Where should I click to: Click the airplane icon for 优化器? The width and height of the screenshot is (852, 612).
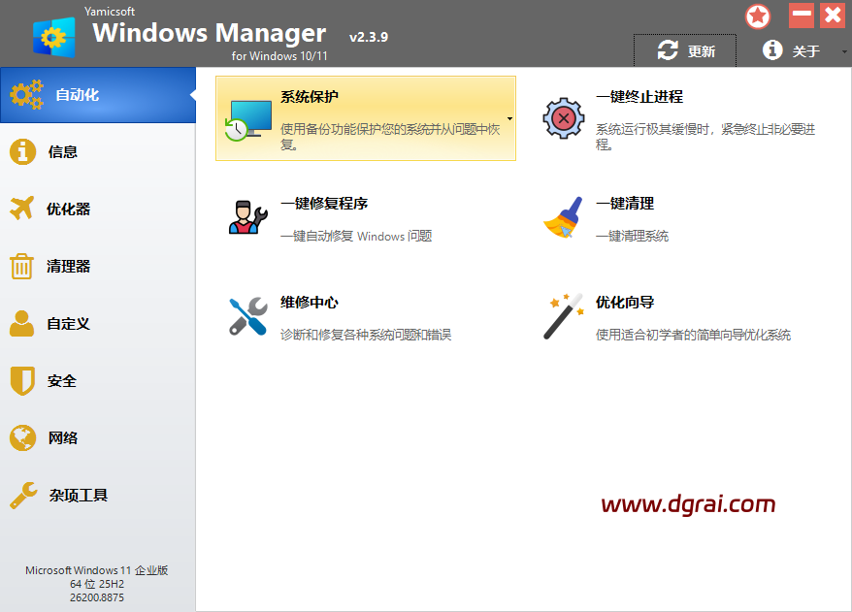coord(22,208)
